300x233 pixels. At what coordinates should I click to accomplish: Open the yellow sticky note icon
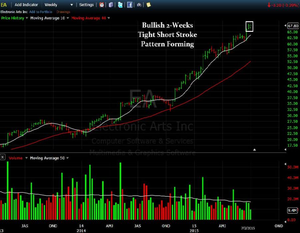point(149,5)
